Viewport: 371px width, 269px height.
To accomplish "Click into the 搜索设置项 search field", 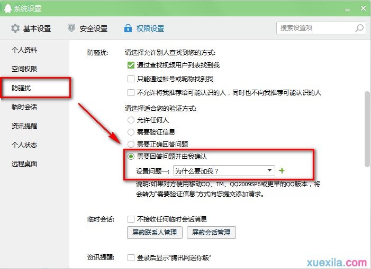I will click(315, 28).
